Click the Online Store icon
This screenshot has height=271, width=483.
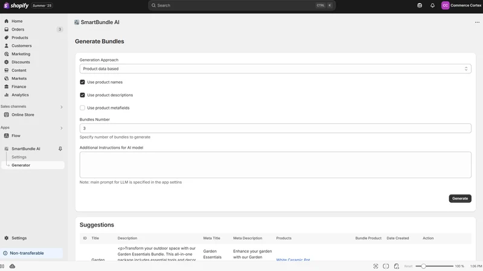tap(7, 114)
